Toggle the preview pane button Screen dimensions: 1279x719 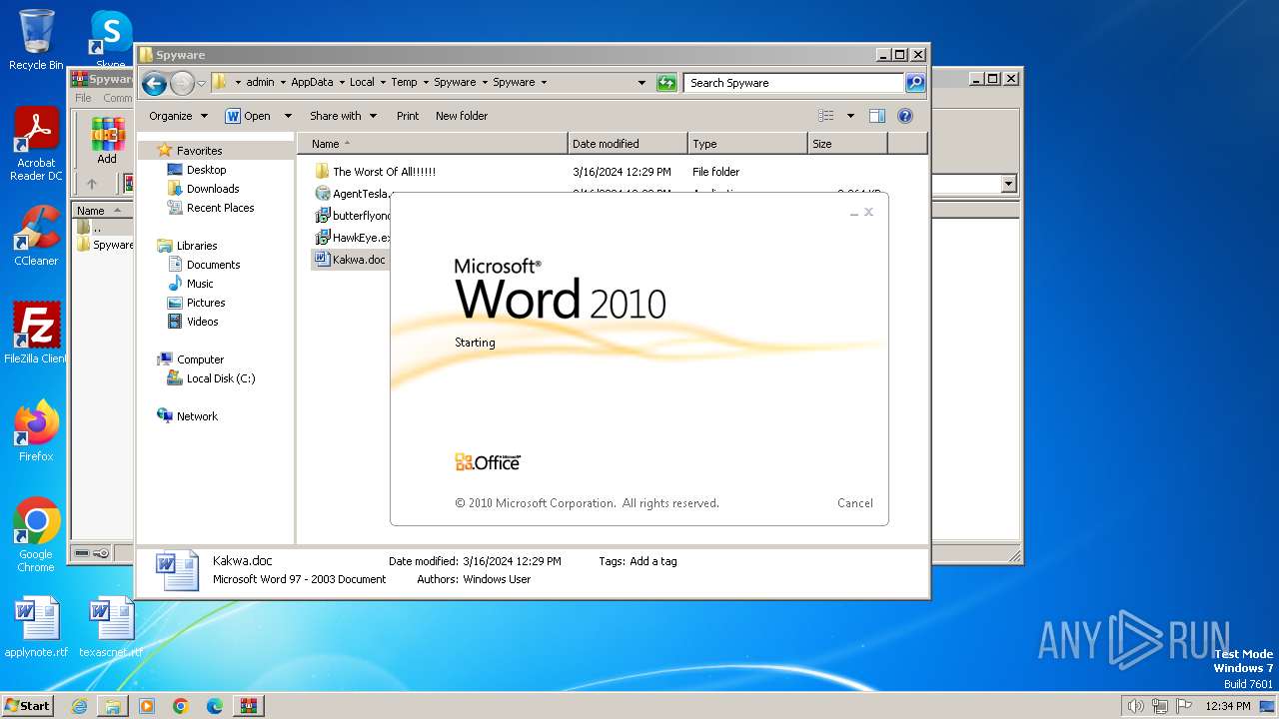coord(877,116)
